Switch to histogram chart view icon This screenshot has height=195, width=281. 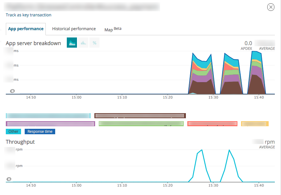tap(84, 43)
